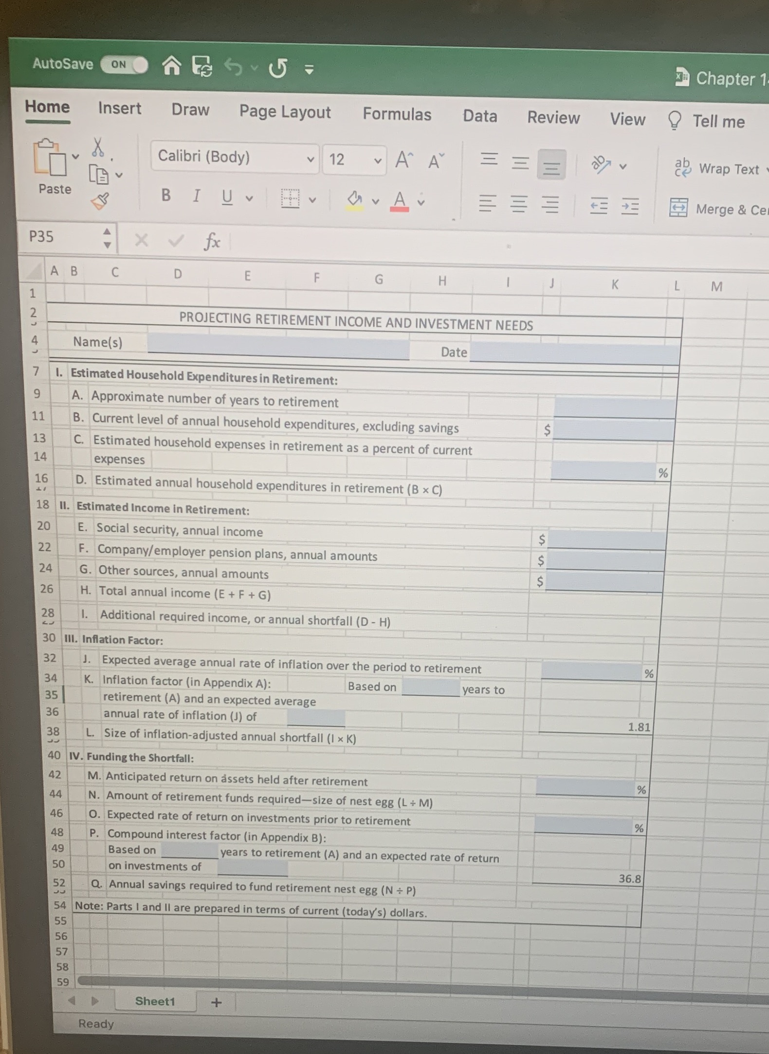Click the Align Right icon
Viewport: 769px width, 1054px height.
[x=550, y=205]
